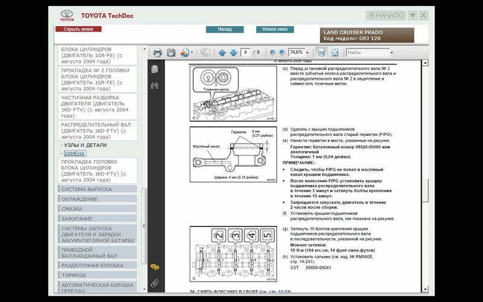
Task: Click the LAND CRUISER PRADO model banner
Action: (367, 35)
